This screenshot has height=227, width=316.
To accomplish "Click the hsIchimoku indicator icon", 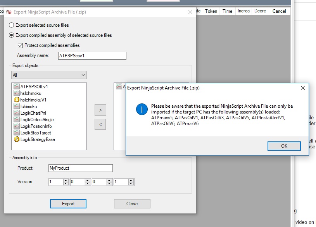I will coord(17,93).
